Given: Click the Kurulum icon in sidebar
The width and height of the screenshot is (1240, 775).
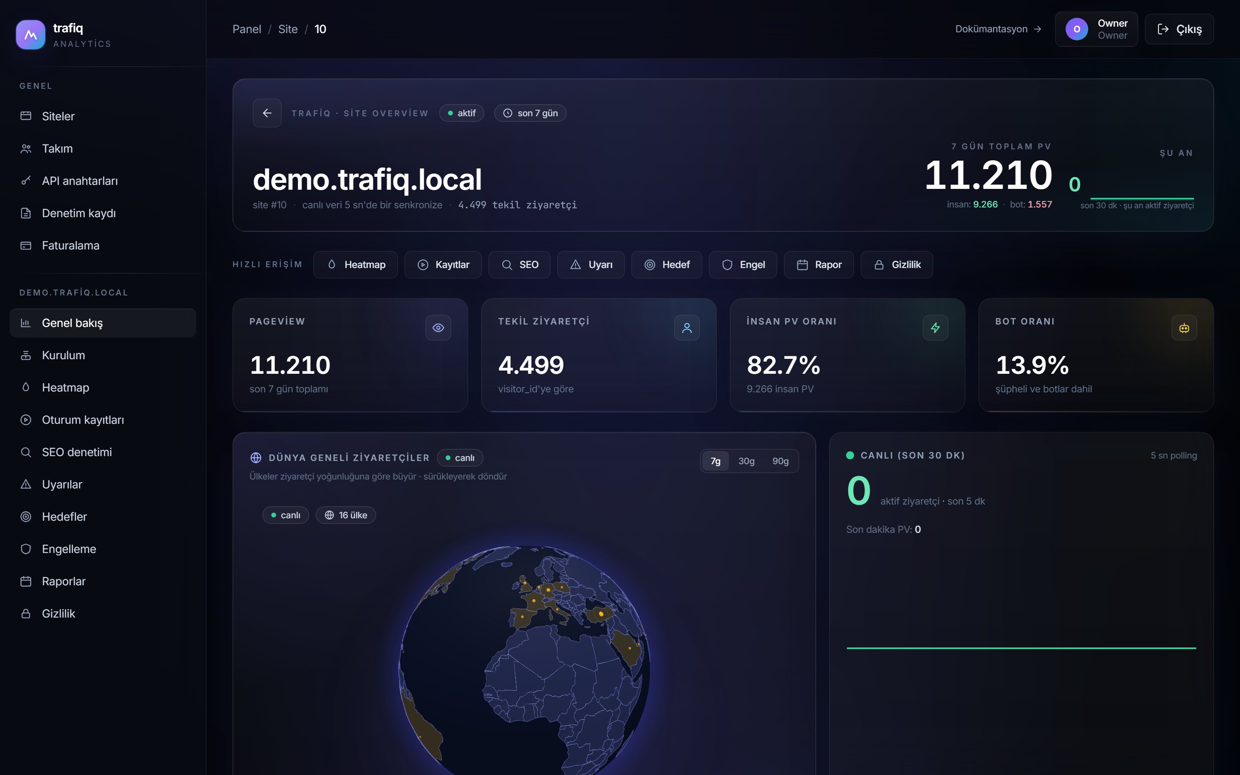Looking at the screenshot, I should [25, 355].
